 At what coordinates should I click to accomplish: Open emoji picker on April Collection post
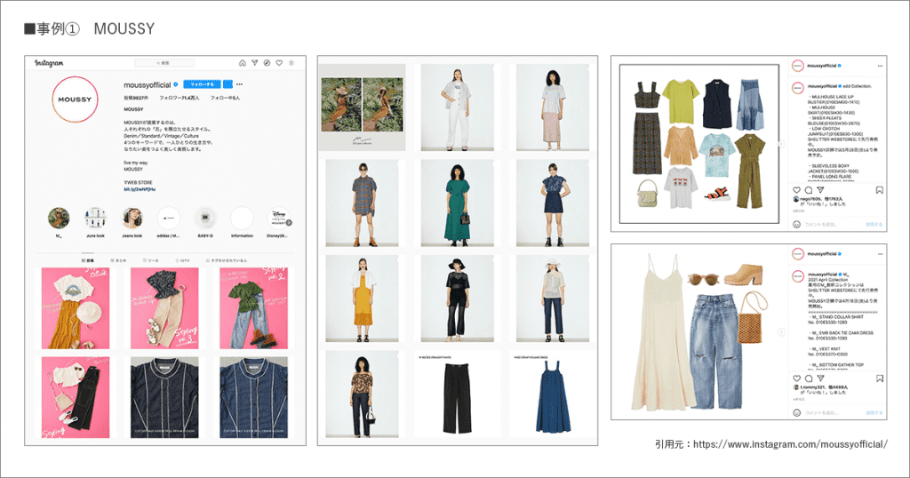[797, 412]
